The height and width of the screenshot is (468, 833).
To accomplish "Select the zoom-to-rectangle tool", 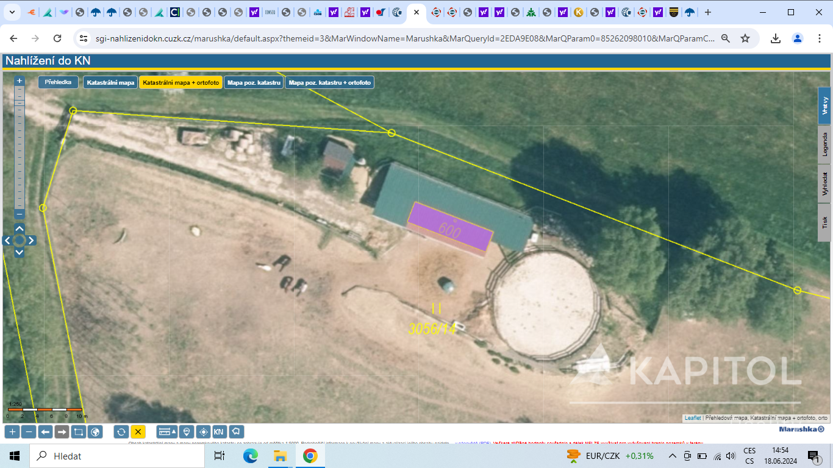I will (78, 432).
